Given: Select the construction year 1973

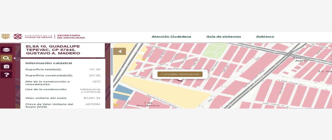Looking at the screenshot, I should tap(96, 82).
